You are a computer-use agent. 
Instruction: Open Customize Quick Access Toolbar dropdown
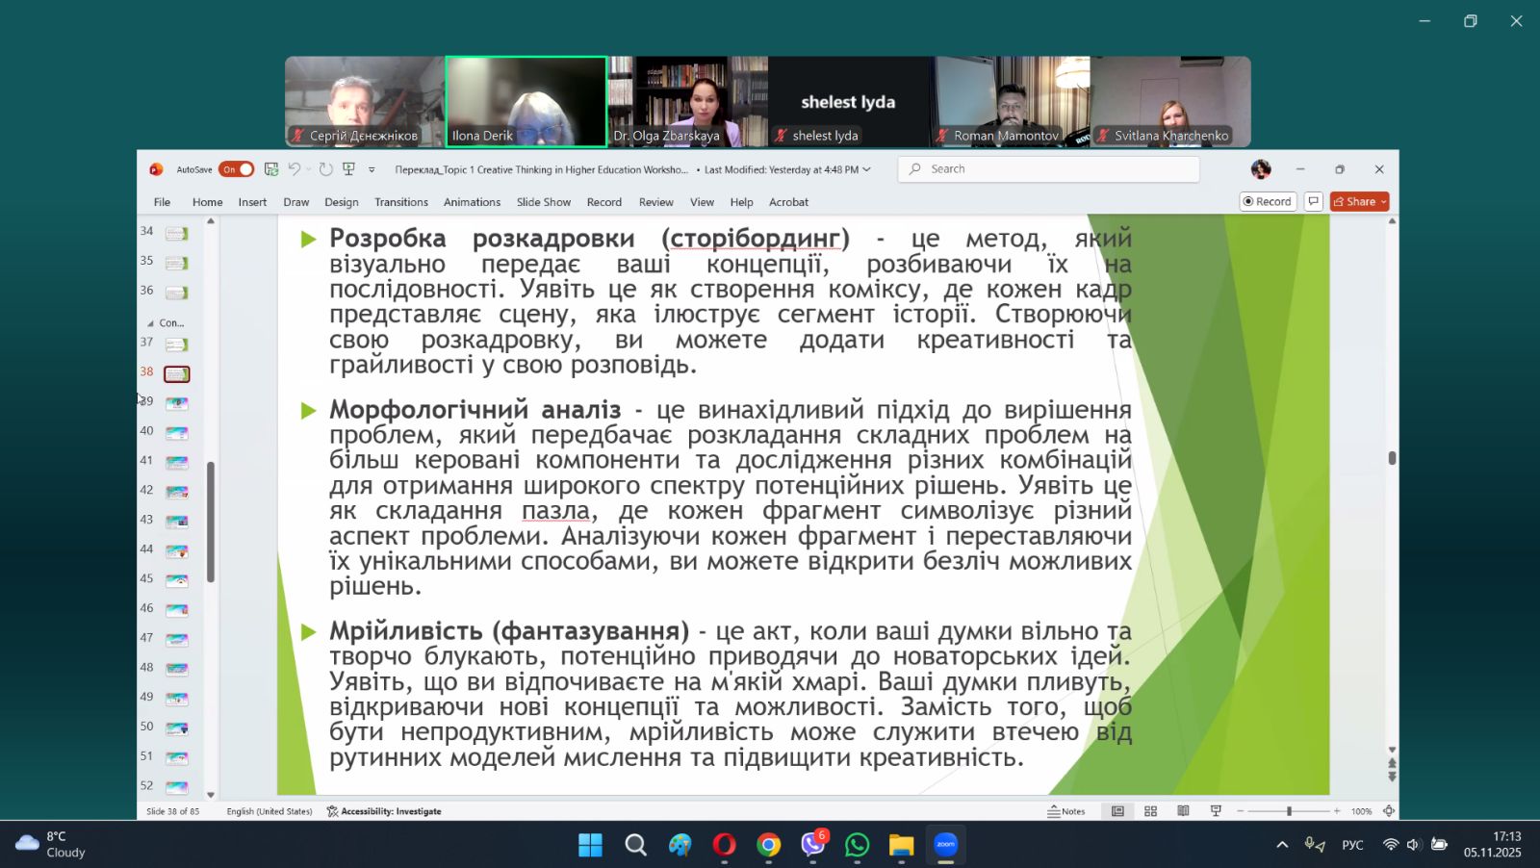pyautogui.click(x=372, y=170)
